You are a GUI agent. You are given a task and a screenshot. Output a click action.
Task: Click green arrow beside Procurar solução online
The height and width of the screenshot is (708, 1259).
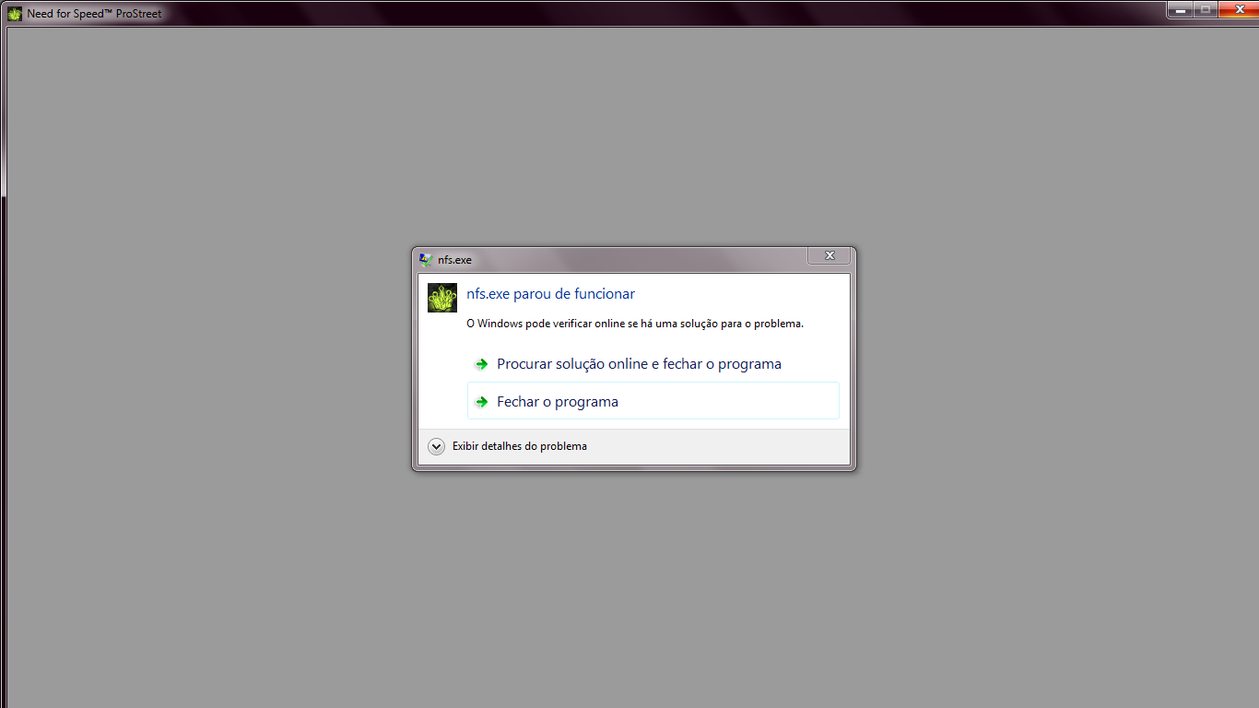pos(481,364)
